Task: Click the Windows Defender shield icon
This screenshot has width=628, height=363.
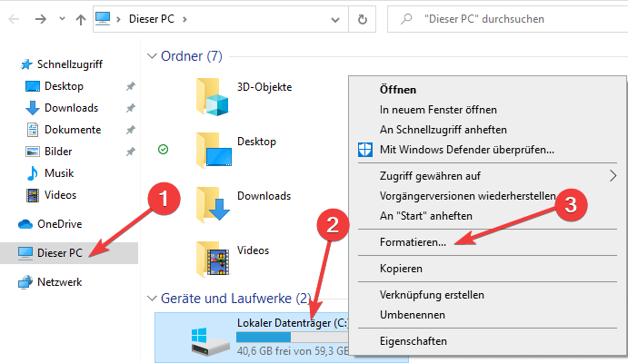Action: [x=364, y=150]
